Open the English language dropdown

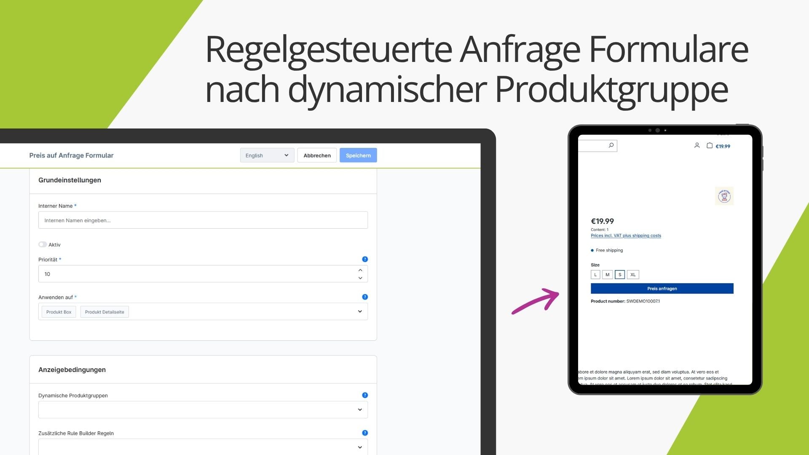pyautogui.click(x=267, y=155)
